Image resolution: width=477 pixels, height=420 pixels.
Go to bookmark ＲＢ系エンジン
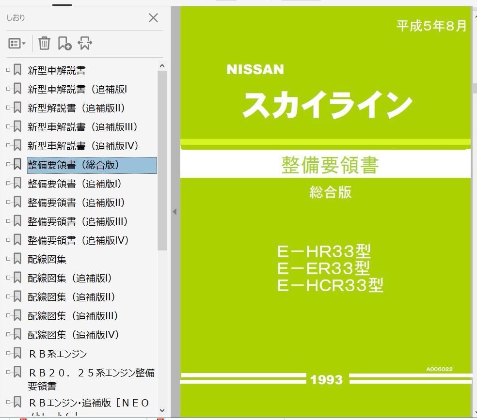tap(58, 354)
